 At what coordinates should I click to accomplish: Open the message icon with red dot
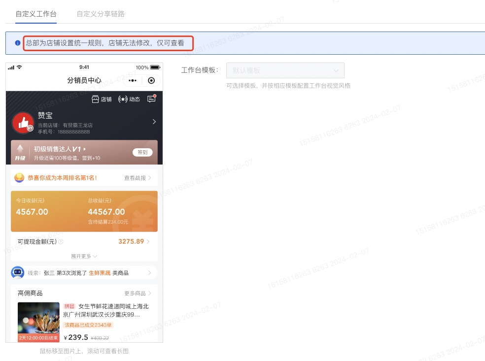click(x=152, y=98)
